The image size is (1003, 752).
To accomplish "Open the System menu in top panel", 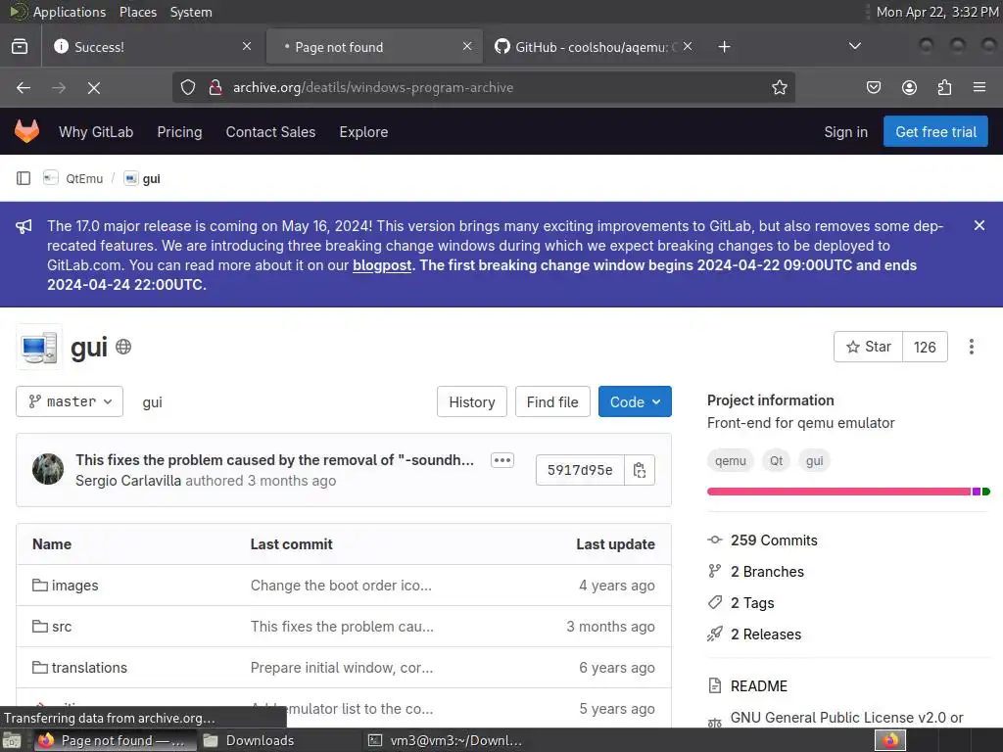I will (191, 12).
